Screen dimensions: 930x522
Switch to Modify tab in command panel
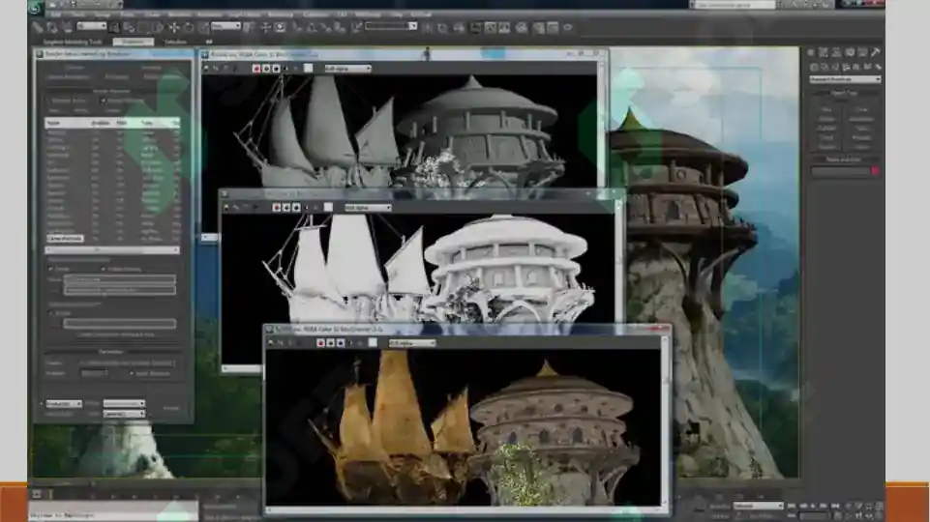point(824,52)
